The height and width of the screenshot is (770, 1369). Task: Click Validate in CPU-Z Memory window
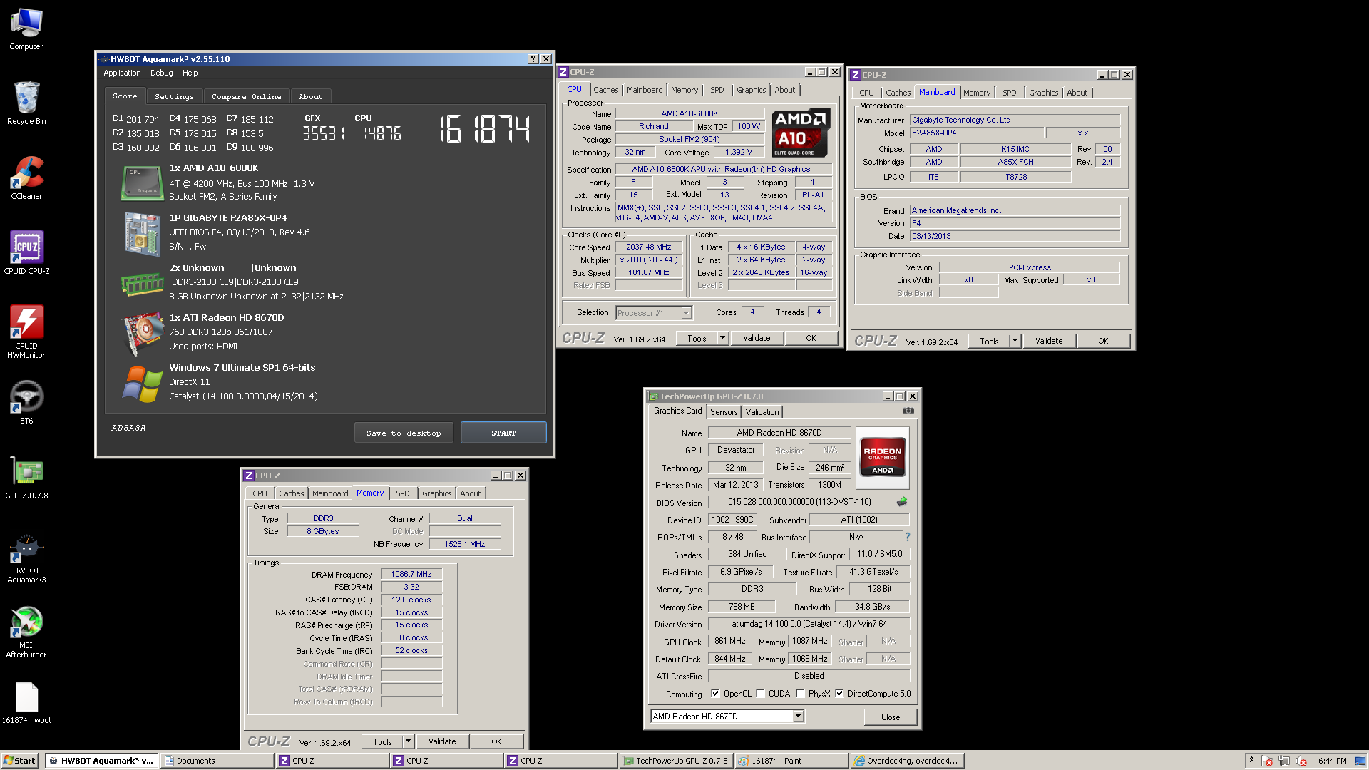coord(442,741)
